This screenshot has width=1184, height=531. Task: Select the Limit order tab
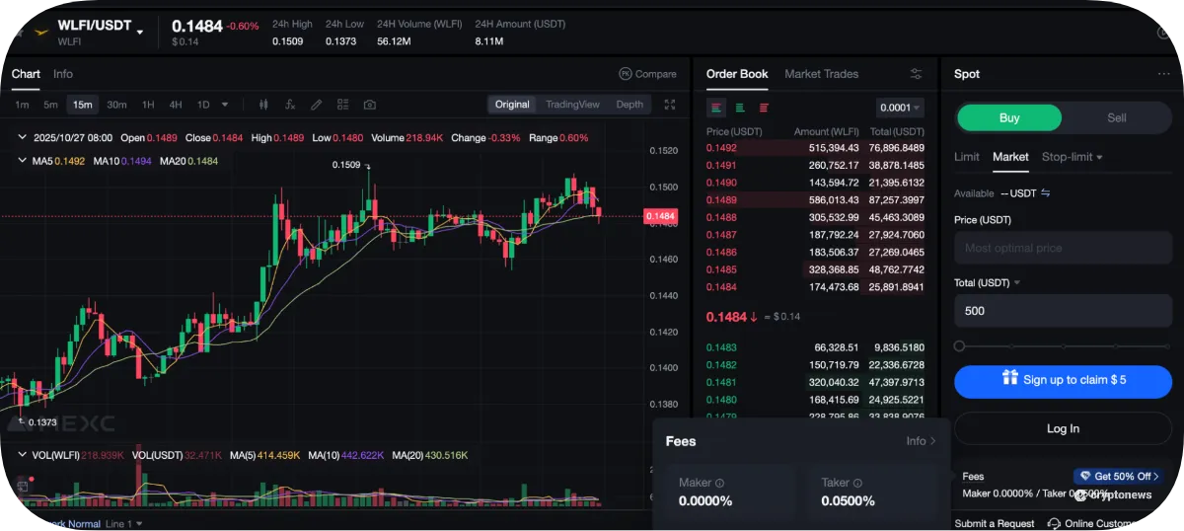pos(966,157)
